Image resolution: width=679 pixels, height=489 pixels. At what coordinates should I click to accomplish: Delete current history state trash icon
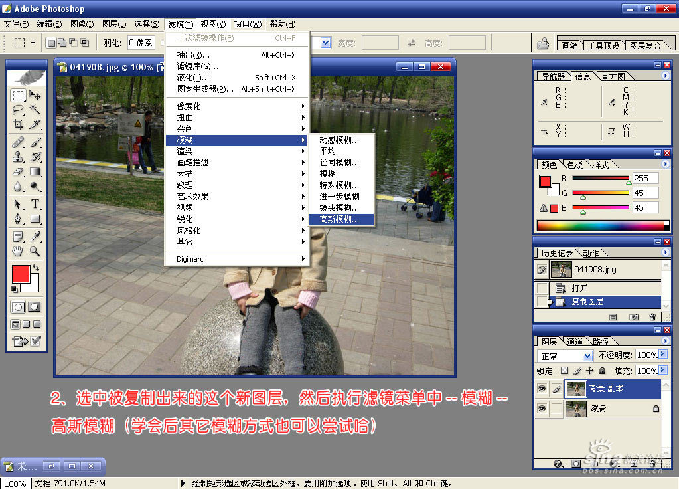[x=652, y=318]
